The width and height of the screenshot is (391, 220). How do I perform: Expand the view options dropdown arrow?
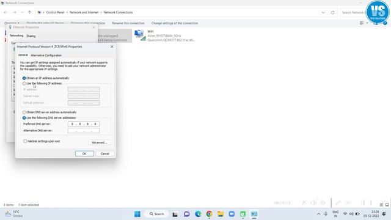pyautogui.click(x=367, y=23)
